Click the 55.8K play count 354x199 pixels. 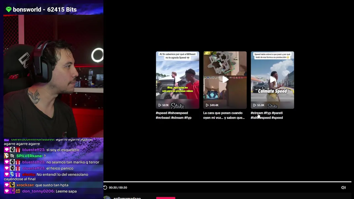click(x=259, y=105)
